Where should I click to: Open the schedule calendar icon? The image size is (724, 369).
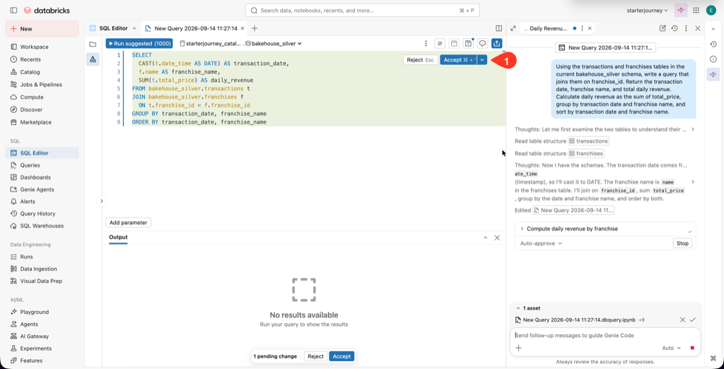coord(455,43)
